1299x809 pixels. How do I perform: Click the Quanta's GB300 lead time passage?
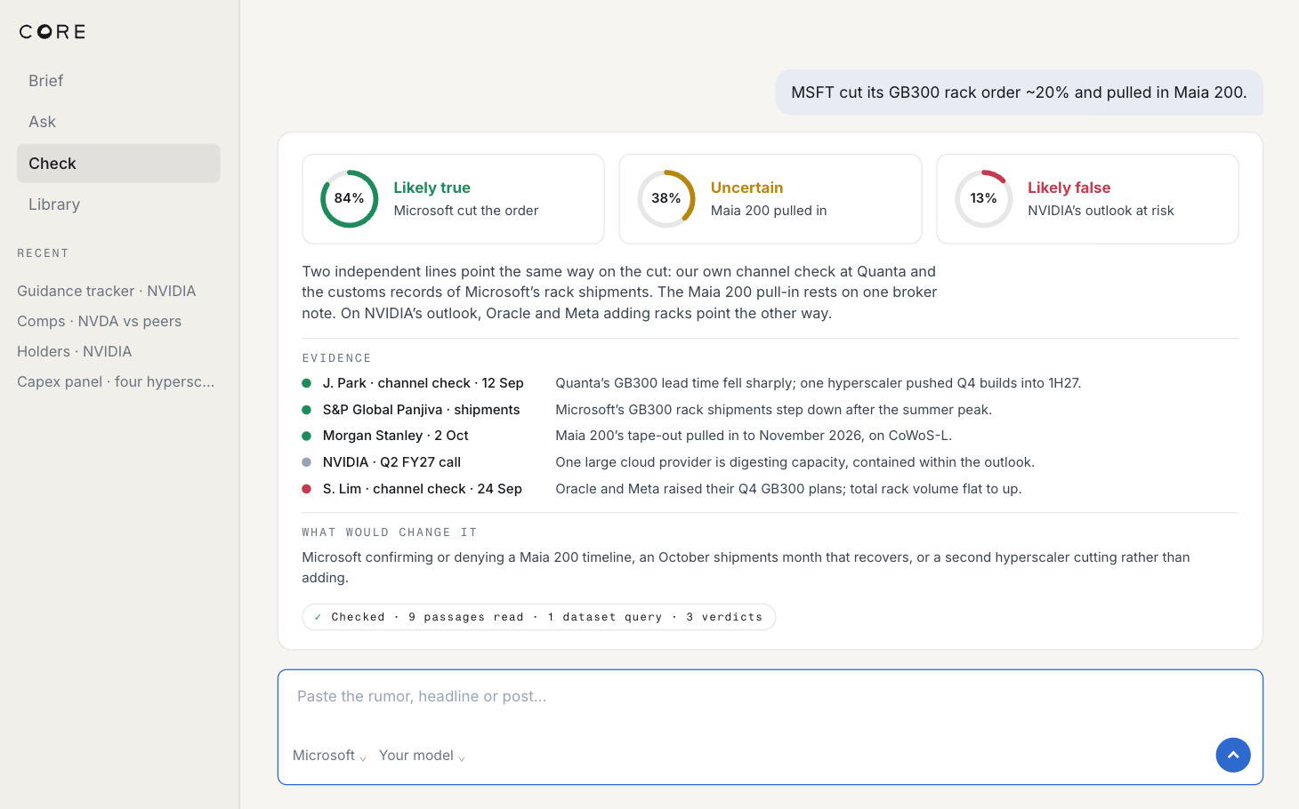click(x=819, y=383)
